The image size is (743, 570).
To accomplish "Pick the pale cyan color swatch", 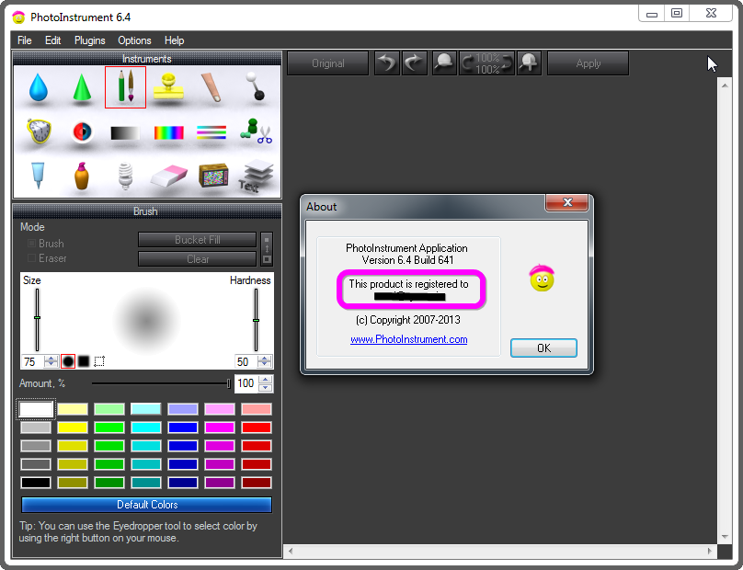I will 146,409.
